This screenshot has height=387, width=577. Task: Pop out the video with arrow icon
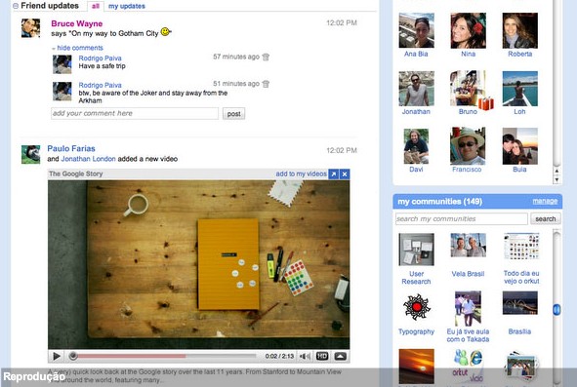pos(333,174)
